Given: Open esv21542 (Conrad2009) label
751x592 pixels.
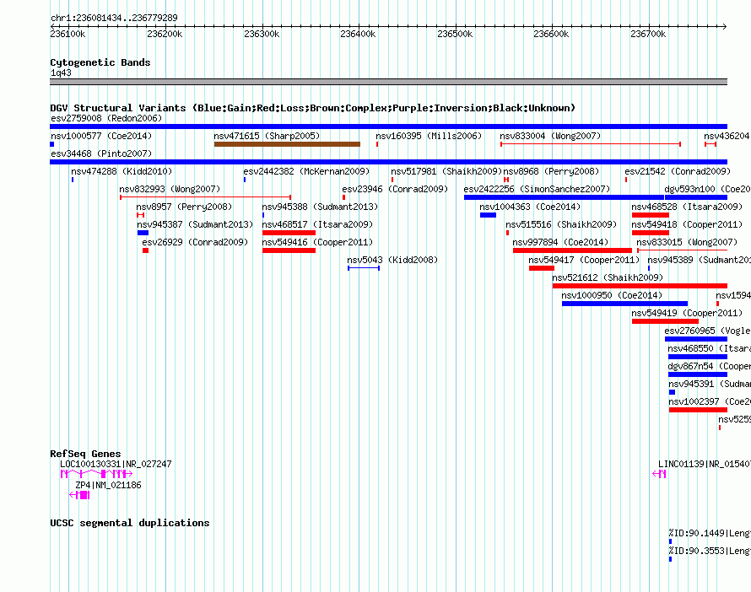Looking at the screenshot, I should pyautogui.click(x=678, y=171).
